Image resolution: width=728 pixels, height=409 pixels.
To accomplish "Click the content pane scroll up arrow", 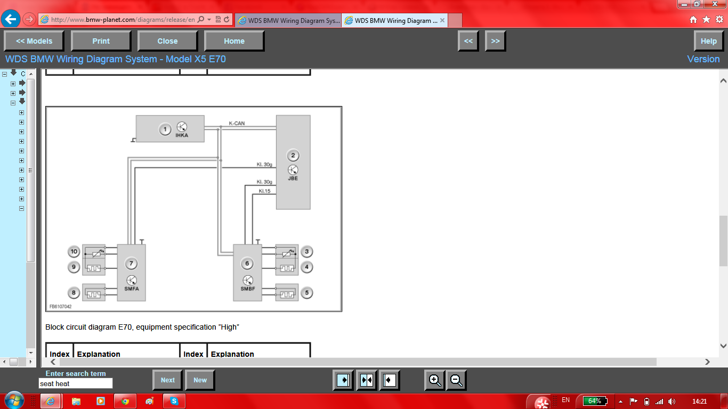I will 723,81.
